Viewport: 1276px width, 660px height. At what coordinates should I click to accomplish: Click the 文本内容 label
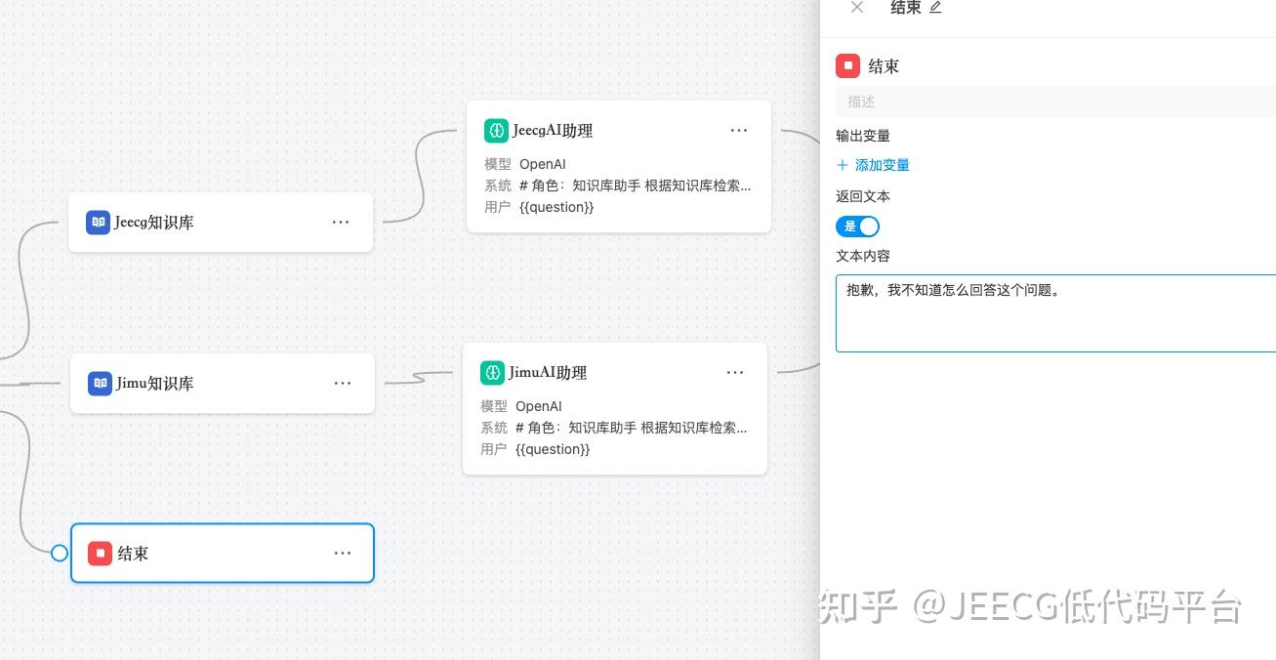click(863, 256)
